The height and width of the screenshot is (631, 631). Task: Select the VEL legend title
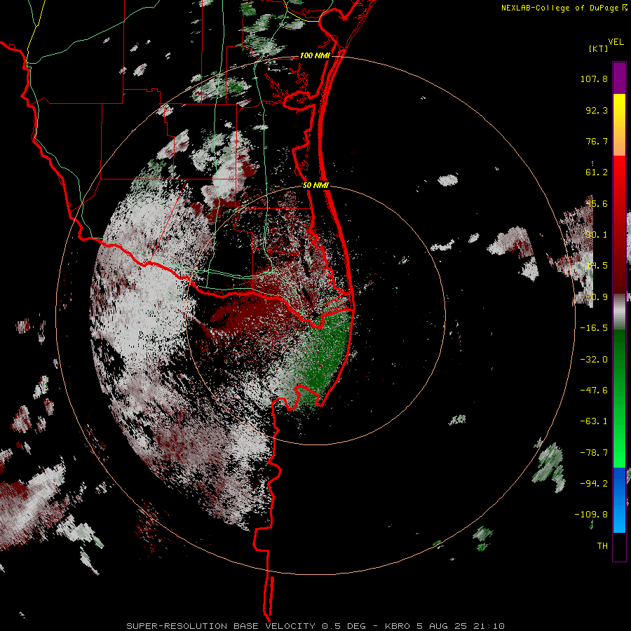[x=616, y=42]
